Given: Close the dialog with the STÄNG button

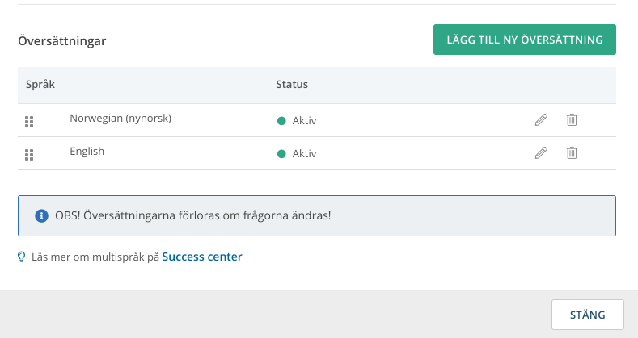Looking at the screenshot, I should pyautogui.click(x=588, y=315).
